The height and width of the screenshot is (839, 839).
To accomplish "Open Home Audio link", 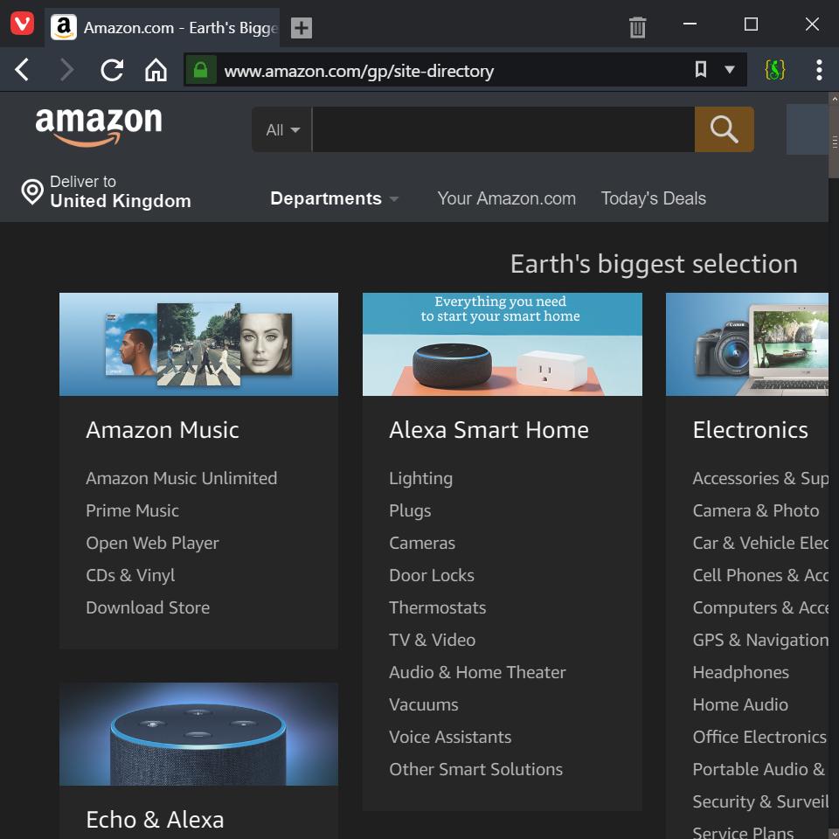I will point(740,704).
